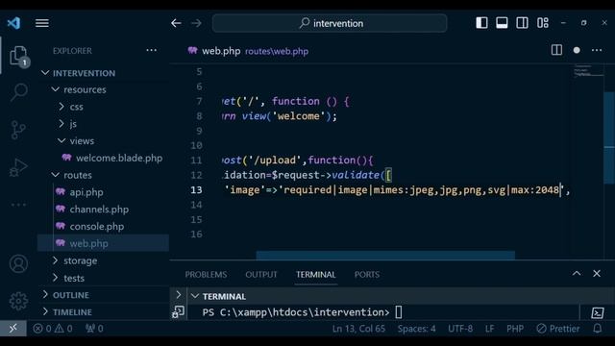Open Explorer Views and More Actions ellipsis
The width and height of the screenshot is (615, 346).
[152, 50]
